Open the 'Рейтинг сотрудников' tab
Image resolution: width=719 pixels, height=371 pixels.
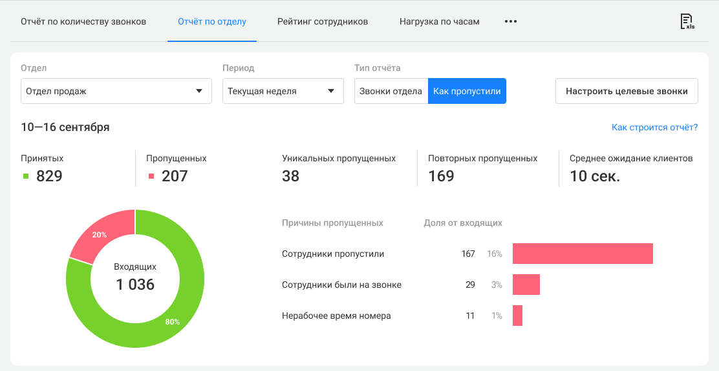pos(323,21)
